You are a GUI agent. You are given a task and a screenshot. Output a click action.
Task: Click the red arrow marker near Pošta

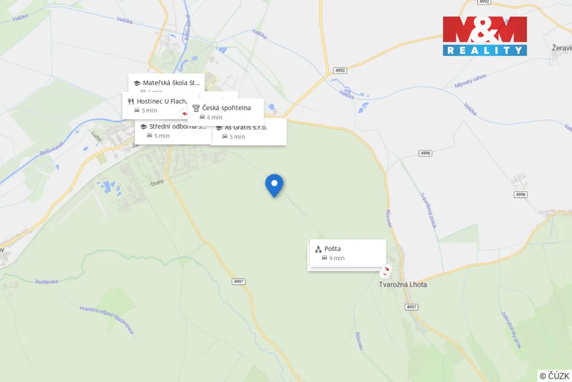387,269
